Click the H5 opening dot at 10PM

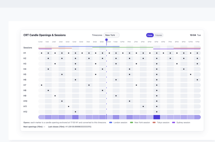191,75
